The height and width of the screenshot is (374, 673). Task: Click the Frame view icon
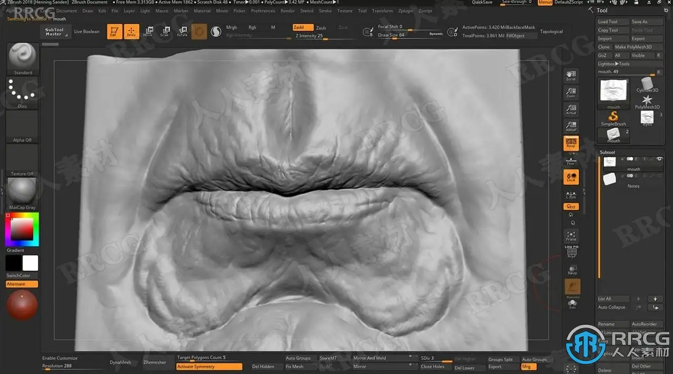[571, 236]
